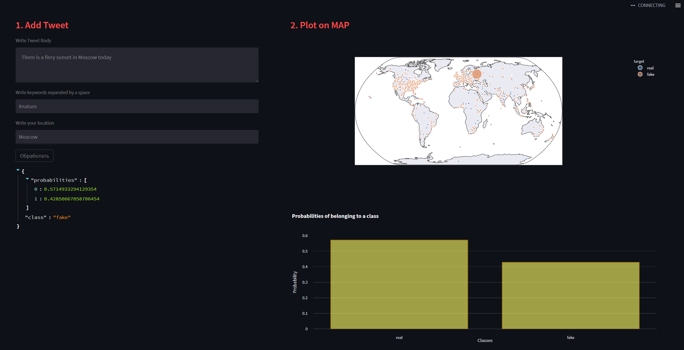
Task: Click the tweet body resize handle corner
Action: coord(257,81)
